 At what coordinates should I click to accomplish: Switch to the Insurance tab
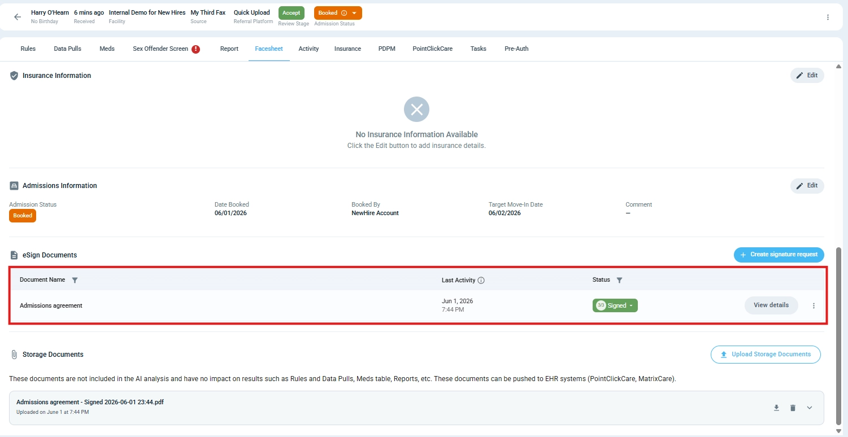coord(347,49)
